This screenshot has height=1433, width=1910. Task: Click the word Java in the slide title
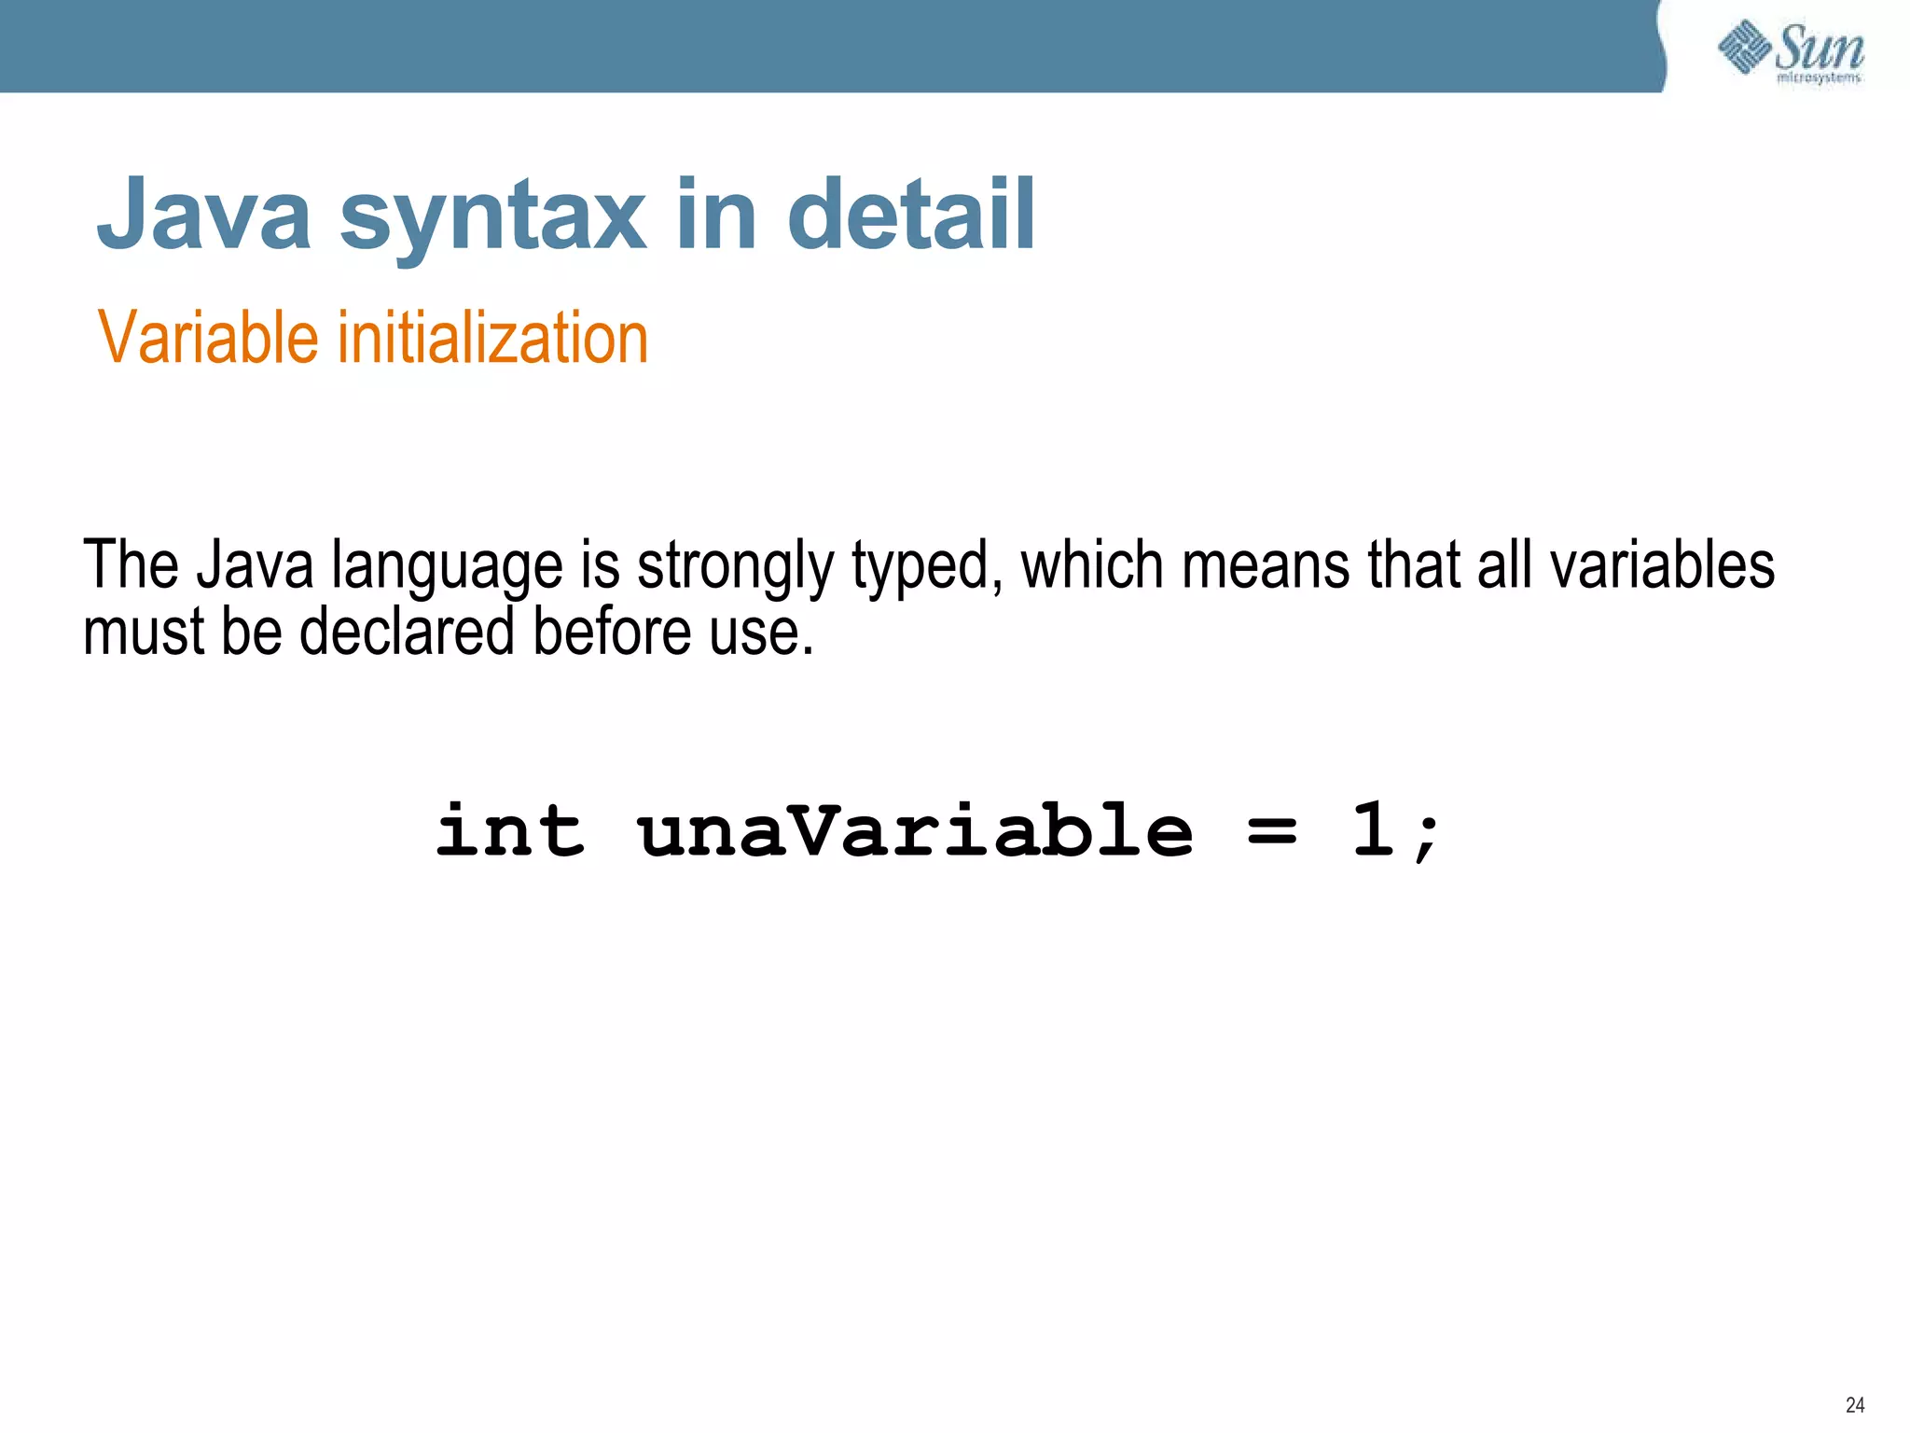tap(204, 215)
